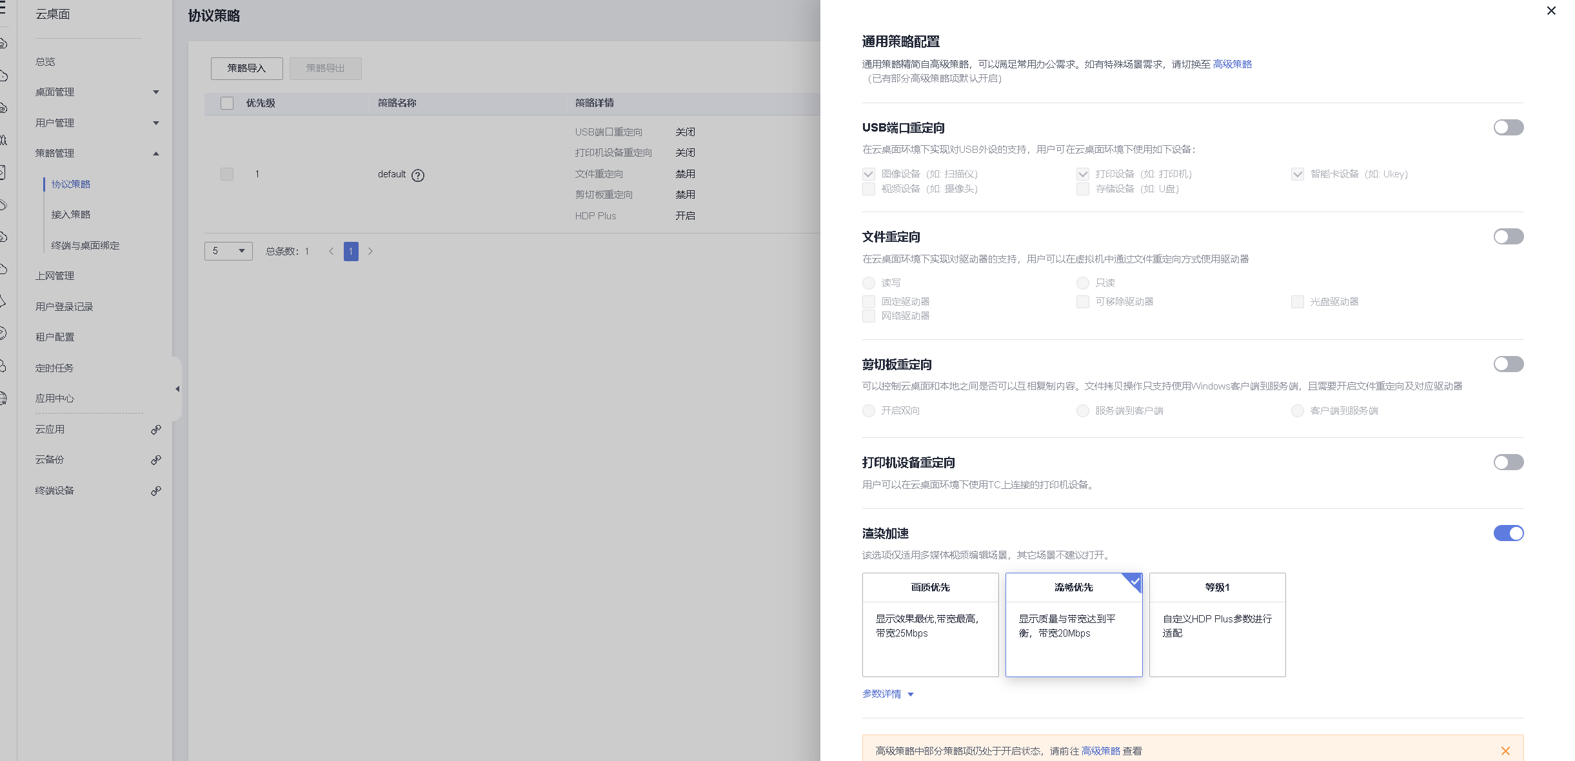The width and height of the screenshot is (1575, 761).
Task: Go to next page arrow in pagination
Action: [x=370, y=252]
